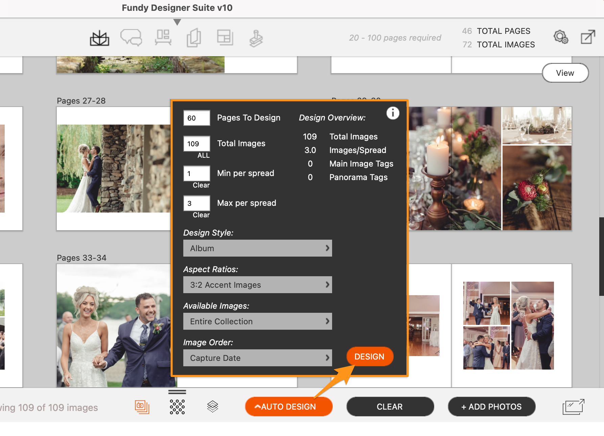Click the Pages To Design input field
This screenshot has height=436, width=604.
coord(197,118)
